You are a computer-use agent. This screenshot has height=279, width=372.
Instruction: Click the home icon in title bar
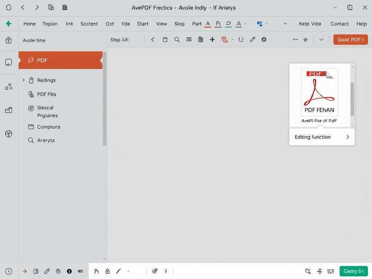9,7
